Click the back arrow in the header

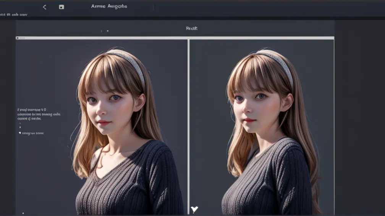(x=44, y=7)
